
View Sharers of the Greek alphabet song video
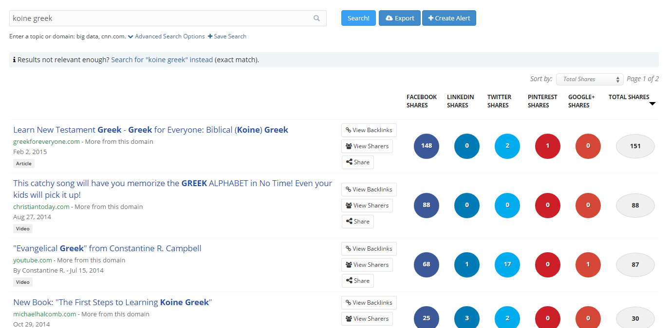pyautogui.click(x=367, y=205)
